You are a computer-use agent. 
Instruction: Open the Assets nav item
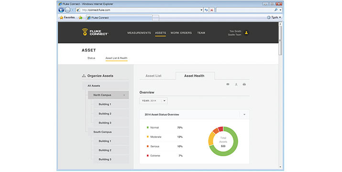[160, 32]
